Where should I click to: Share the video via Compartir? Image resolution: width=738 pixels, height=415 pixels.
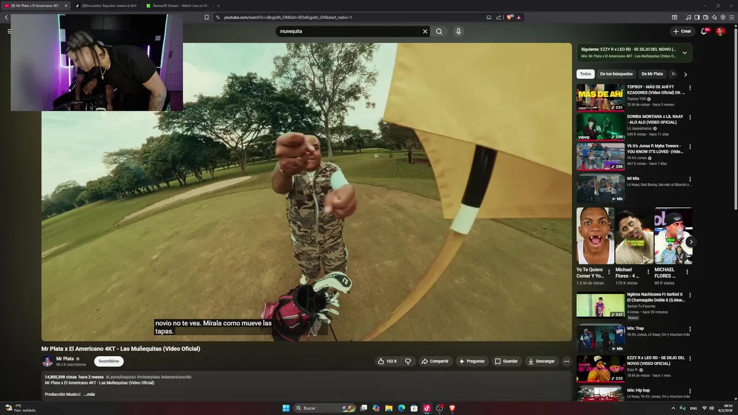[x=435, y=361]
